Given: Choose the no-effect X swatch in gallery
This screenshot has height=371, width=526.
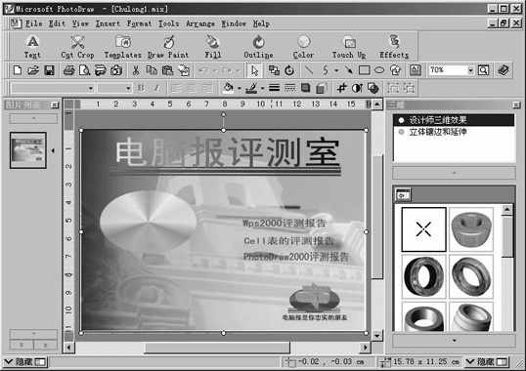Looking at the screenshot, I should pos(423,229).
